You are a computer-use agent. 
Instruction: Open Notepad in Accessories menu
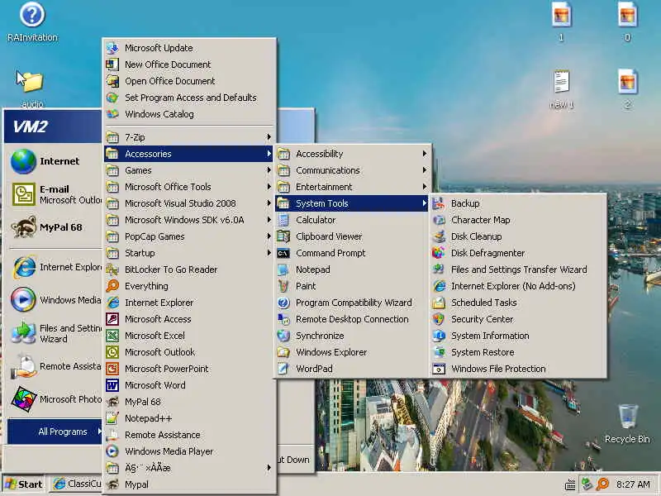click(352, 269)
